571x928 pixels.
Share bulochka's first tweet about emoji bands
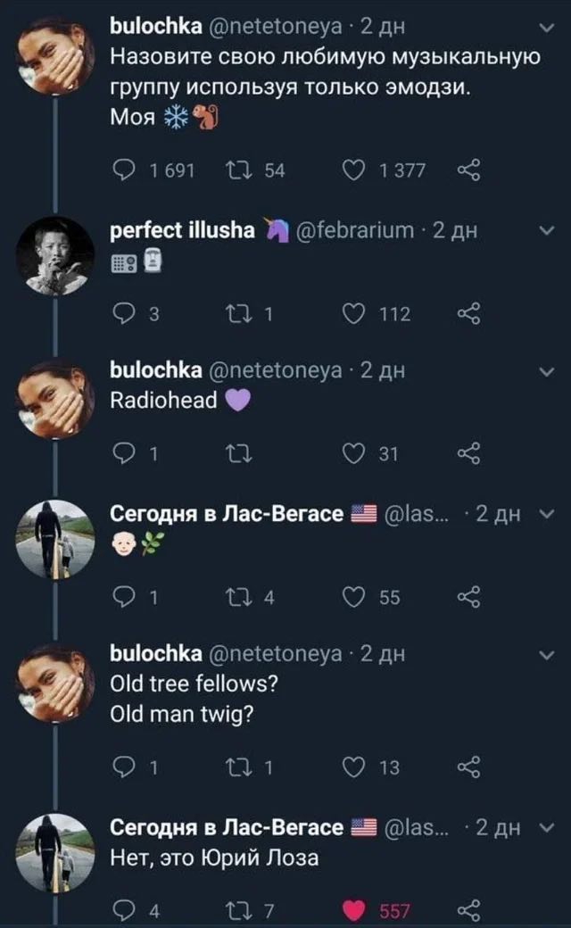click(x=468, y=170)
